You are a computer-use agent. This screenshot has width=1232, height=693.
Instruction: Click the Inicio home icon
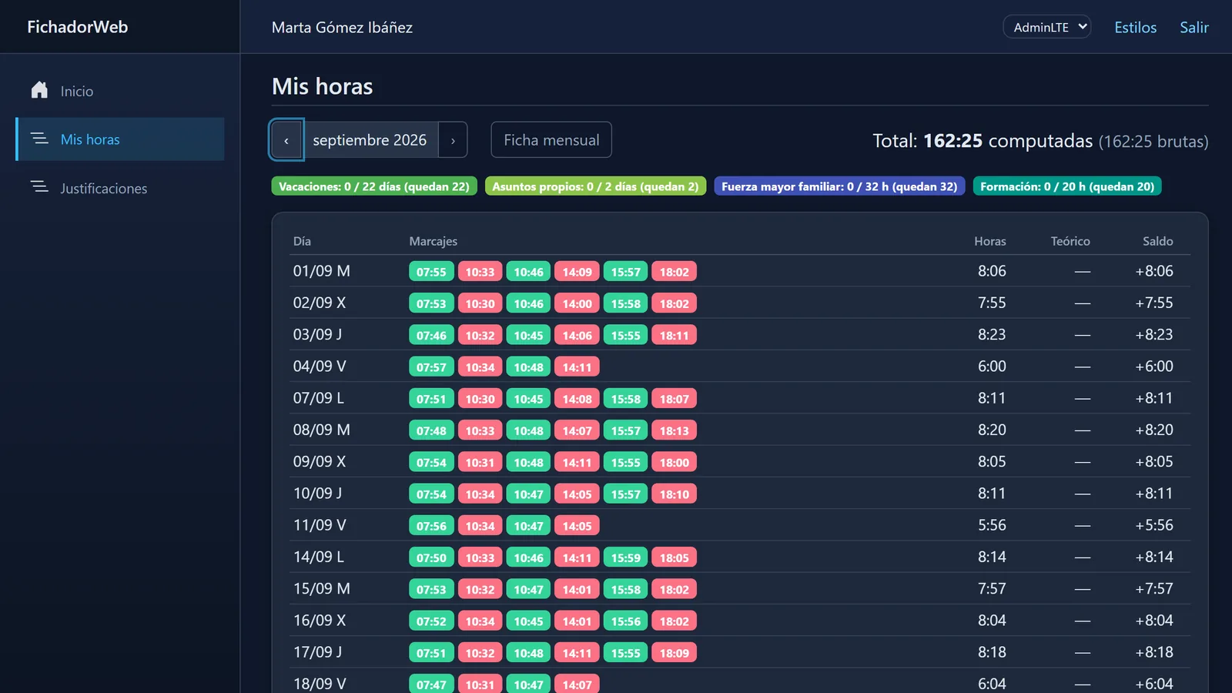[39, 90]
